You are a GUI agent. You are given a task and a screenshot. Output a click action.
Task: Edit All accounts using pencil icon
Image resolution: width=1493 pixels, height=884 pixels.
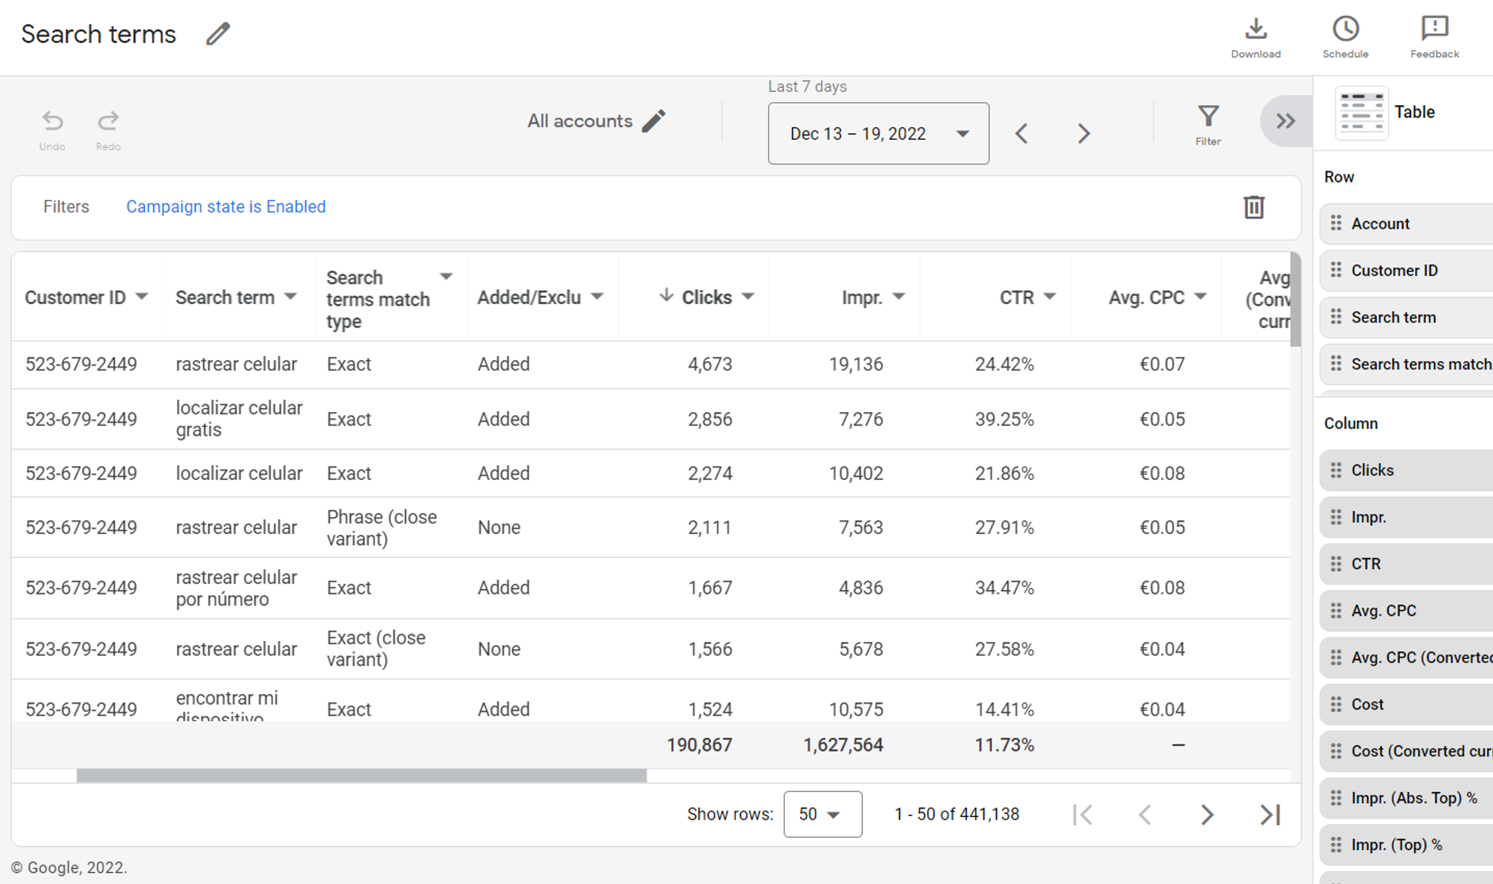pyautogui.click(x=654, y=121)
